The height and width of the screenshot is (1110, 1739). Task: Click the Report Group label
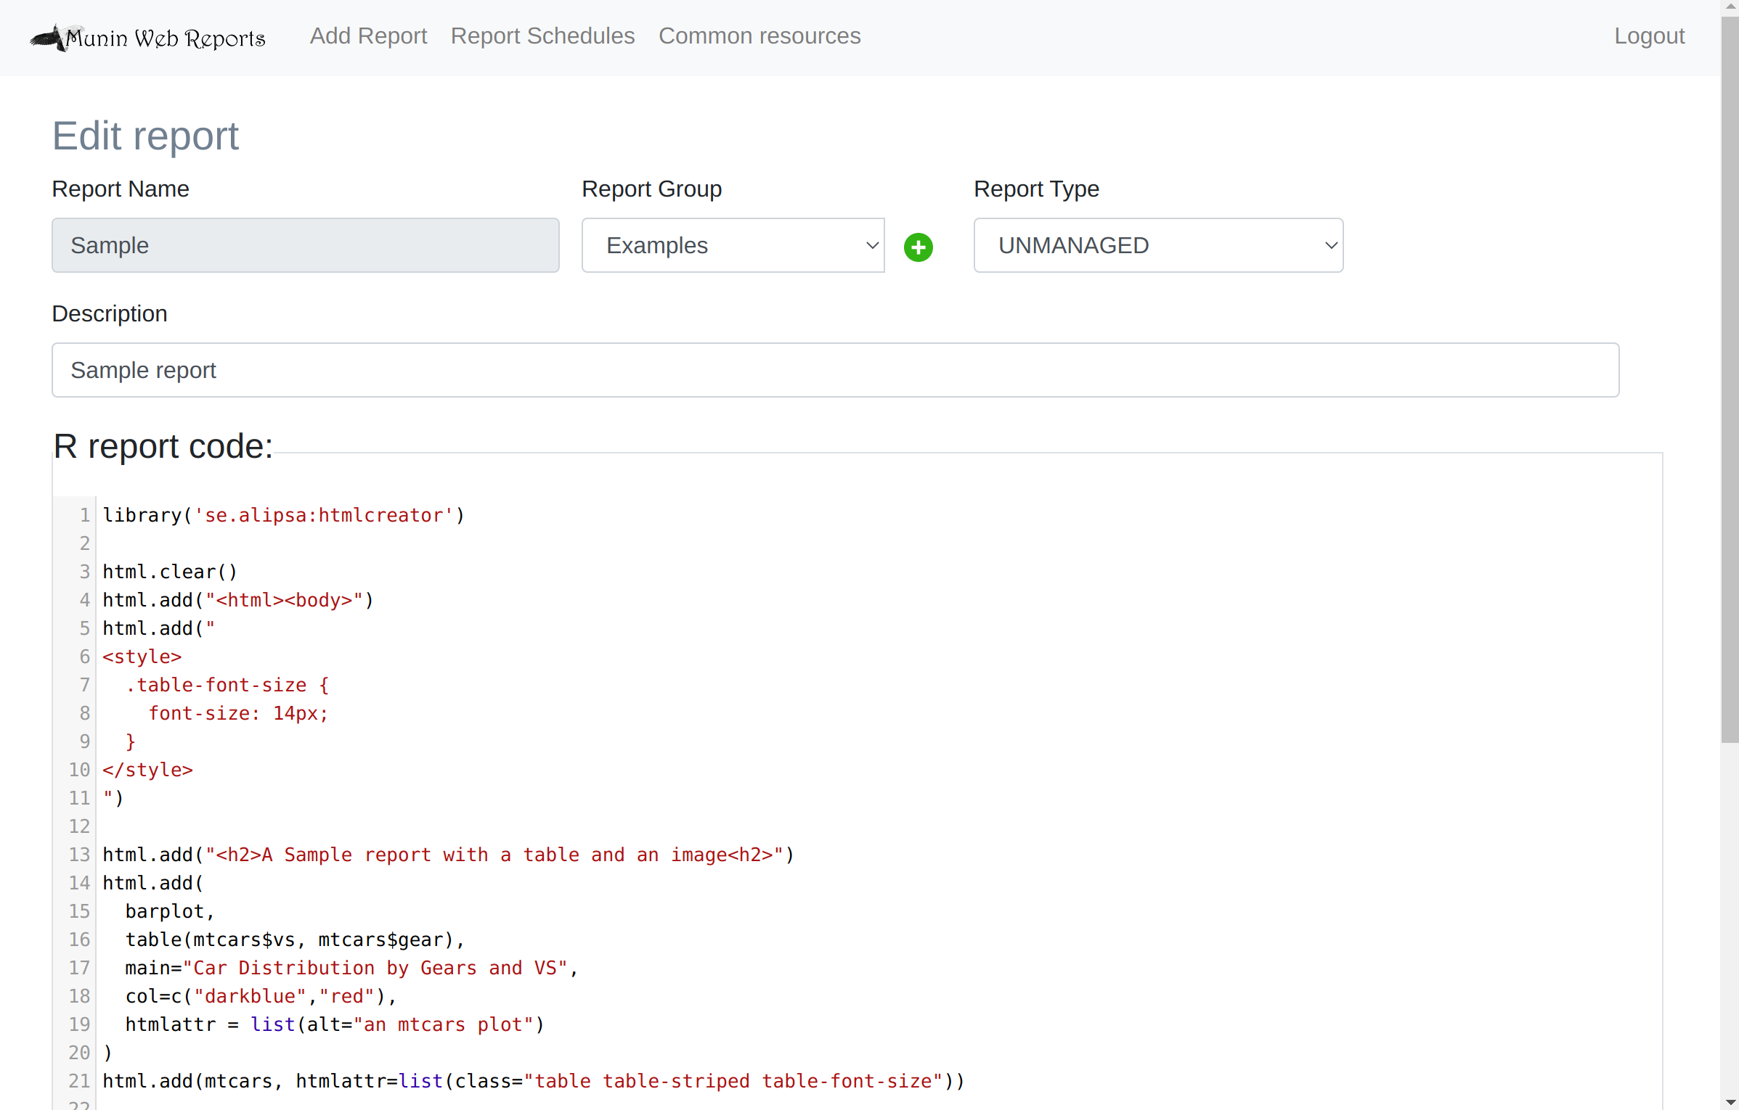(652, 189)
